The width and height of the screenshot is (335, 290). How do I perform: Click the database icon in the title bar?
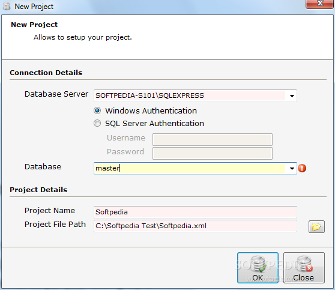coord(7,6)
